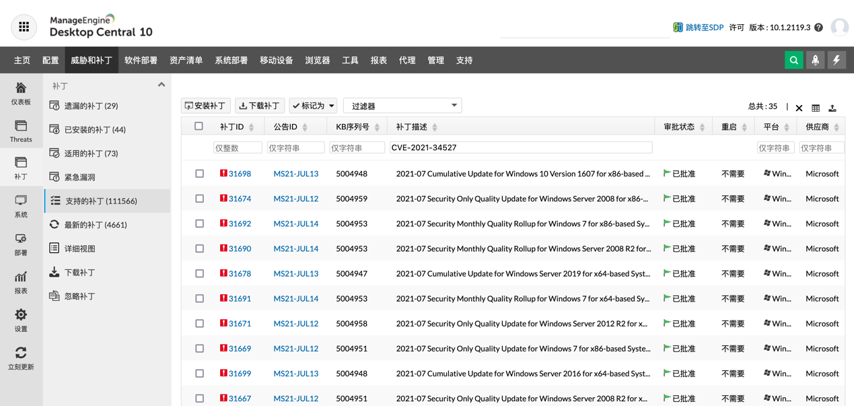Click the lightning bolt quick actions icon
Viewport: 854px width, 406px height.
pos(837,60)
